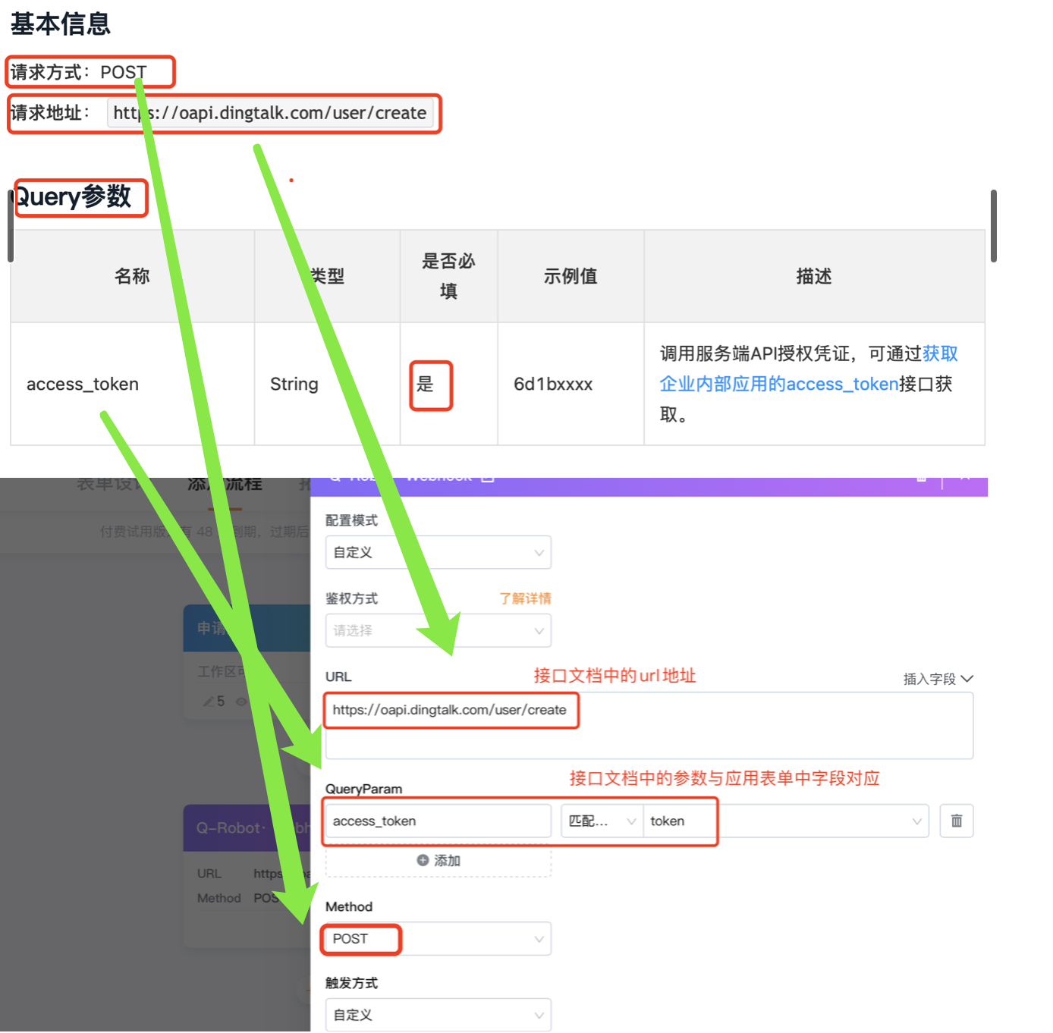Click the URL text box containing oapi.dingtalk.com/user/create
Screen dimensions: 1053x1033
[649, 725]
